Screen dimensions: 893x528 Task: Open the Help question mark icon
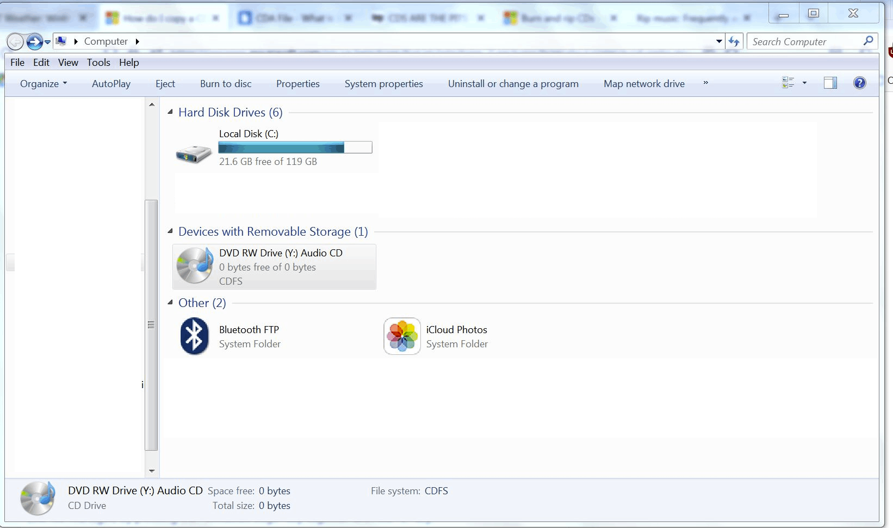tap(860, 83)
